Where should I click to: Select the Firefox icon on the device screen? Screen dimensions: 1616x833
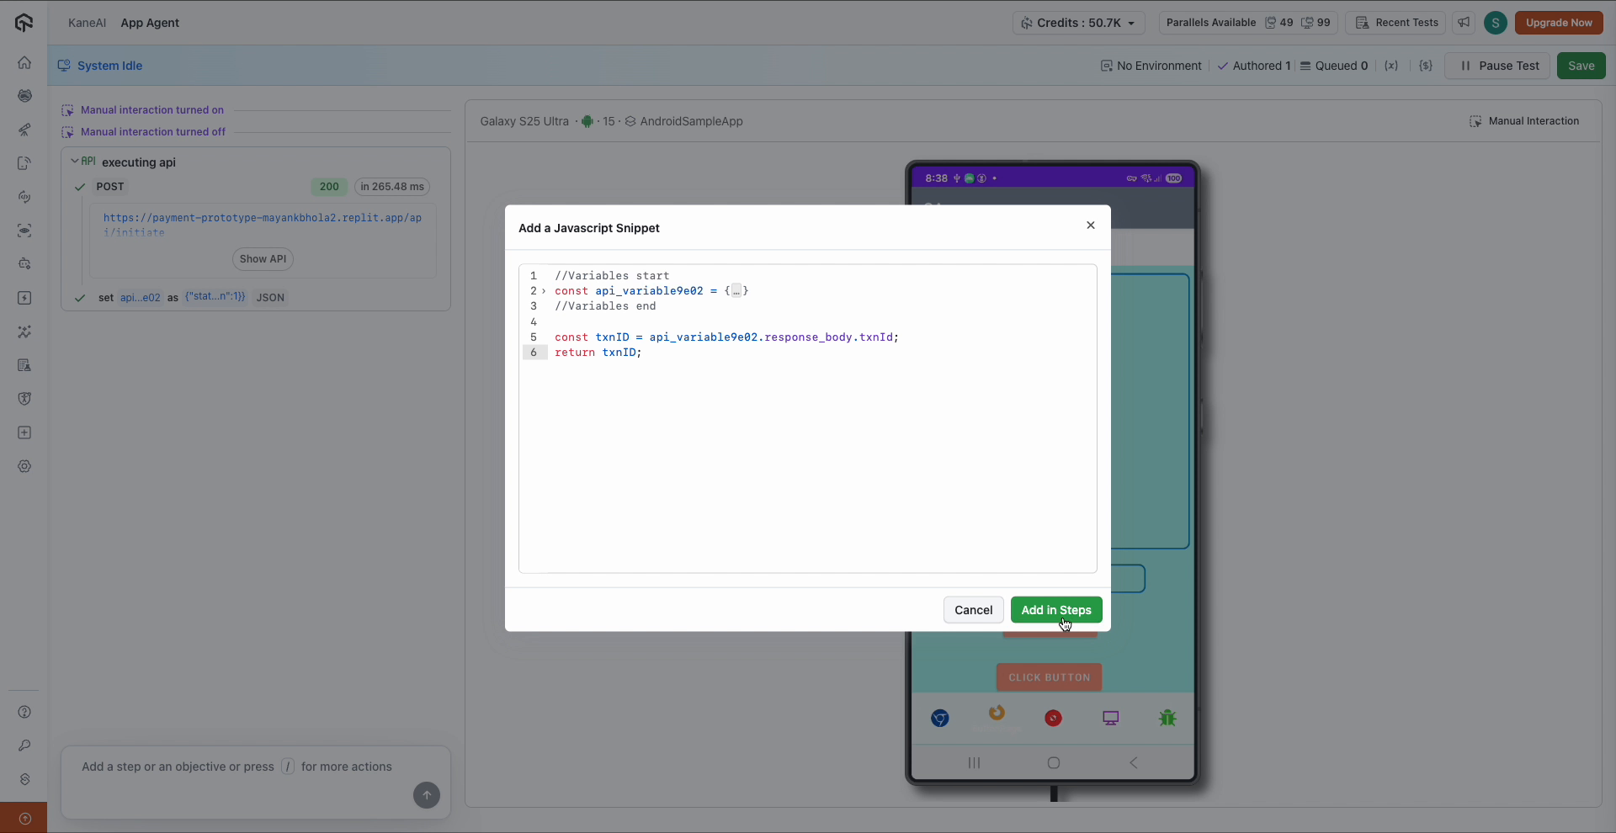[997, 717]
